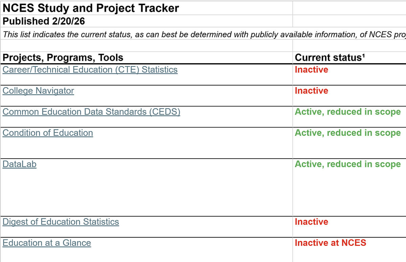Select the 'Projects, Programs, Tools' header cell
Image resolution: width=406 pixels, height=262 pixels.
(63, 58)
